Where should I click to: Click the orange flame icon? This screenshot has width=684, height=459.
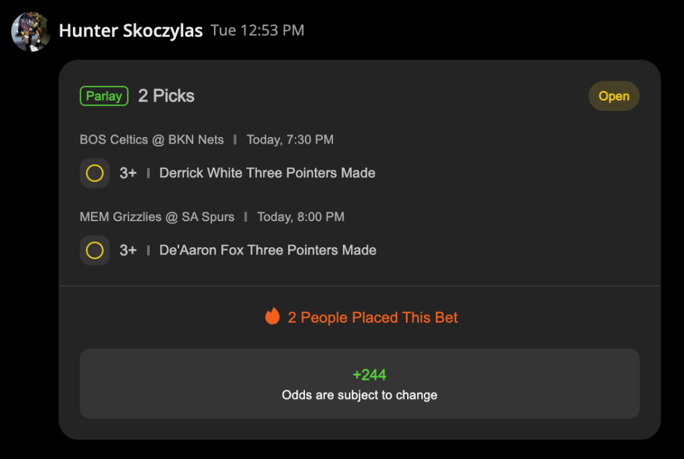pos(273,316)
